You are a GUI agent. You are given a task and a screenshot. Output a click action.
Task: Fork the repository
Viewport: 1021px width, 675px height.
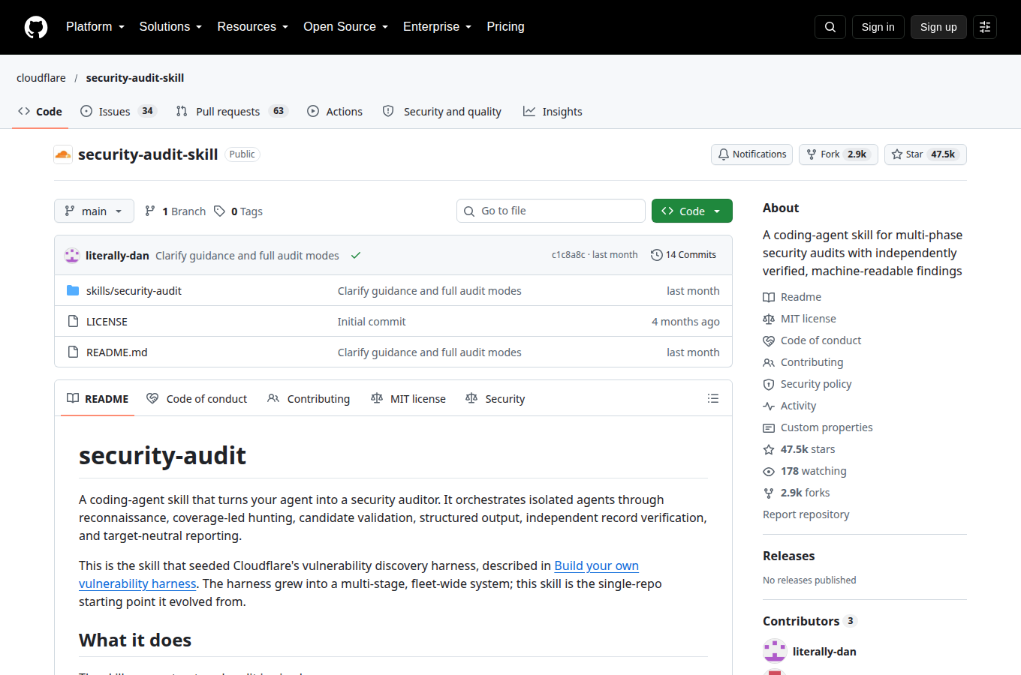click(x=839, y=154)
